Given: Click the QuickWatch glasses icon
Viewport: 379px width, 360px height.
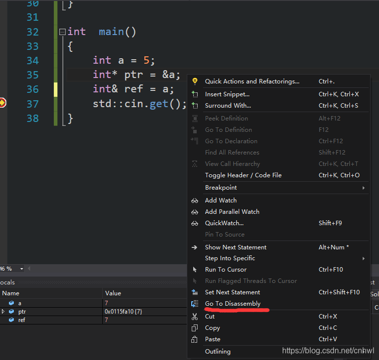Looking at the screenshot, I should pos(195,223).
